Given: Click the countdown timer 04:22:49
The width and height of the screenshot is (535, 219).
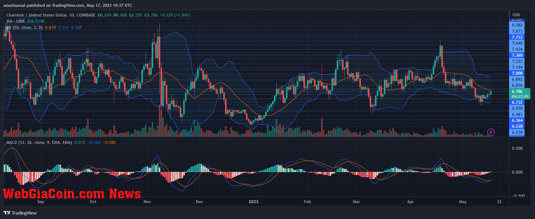Looking at the screenshot, I should tap(520, 96).
